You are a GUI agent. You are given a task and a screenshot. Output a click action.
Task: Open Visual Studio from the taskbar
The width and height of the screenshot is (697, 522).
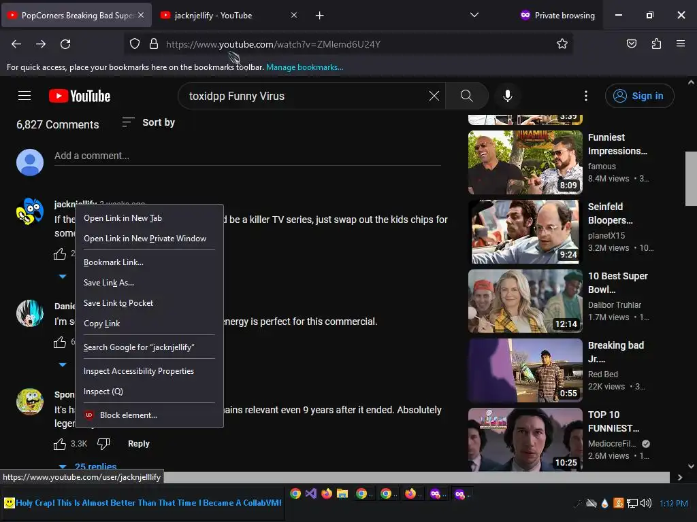coord(310,493)
